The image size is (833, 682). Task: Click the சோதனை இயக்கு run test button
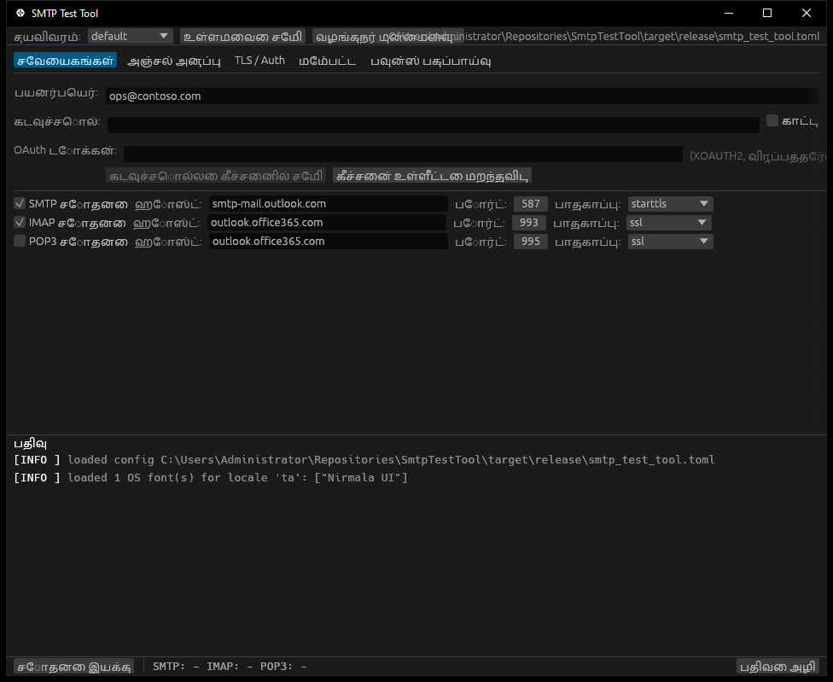click(x=74, y=667)
